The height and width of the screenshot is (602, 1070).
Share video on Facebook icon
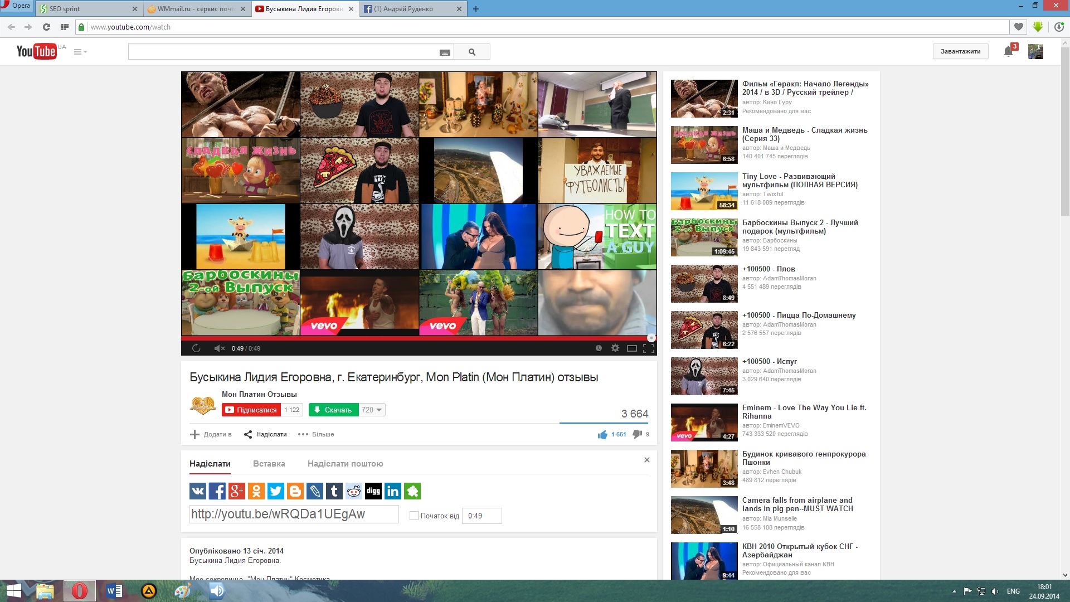(217, 491)
